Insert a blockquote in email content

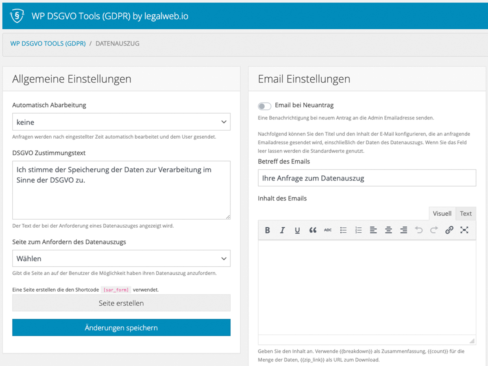point(313,230)
